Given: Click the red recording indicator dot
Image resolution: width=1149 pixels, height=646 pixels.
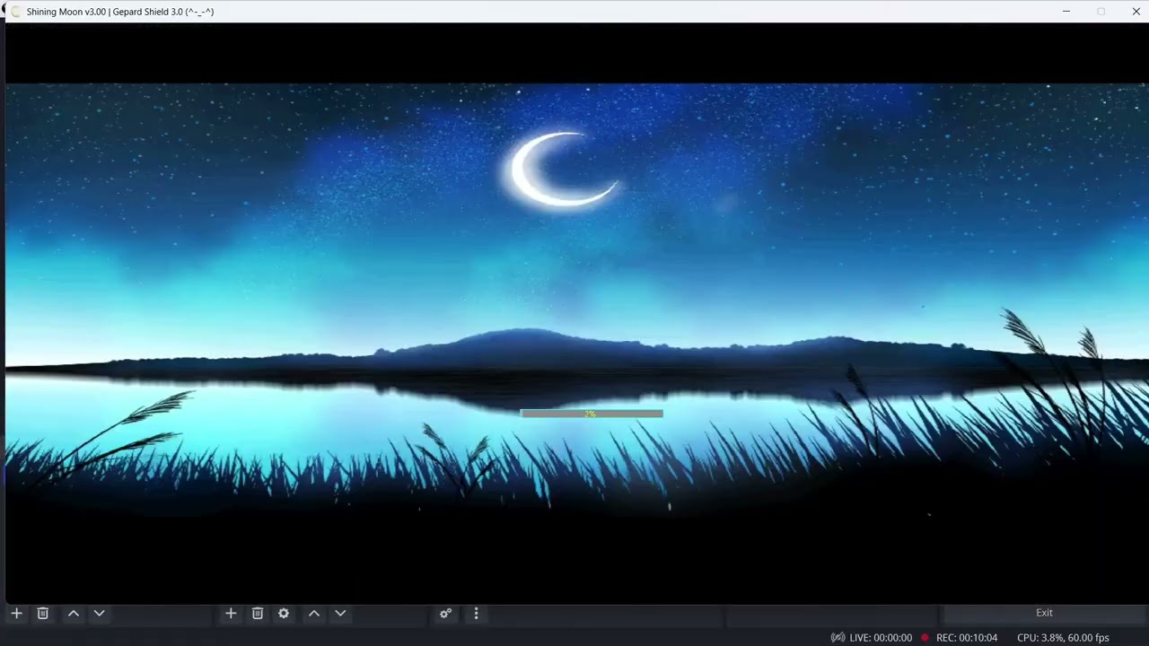Looking at the screenshot, I should (924, 638).
